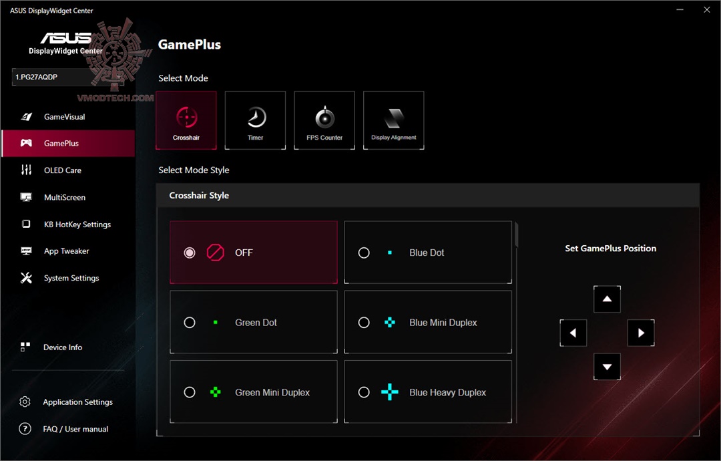Click the Green Mini Duplex preview icon

[x=215, y=392]
